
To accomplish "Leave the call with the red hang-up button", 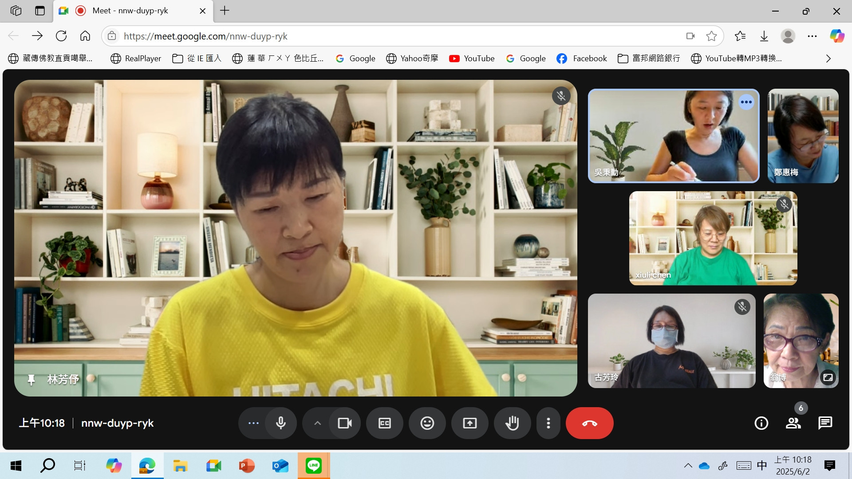I will coord(589,423).
